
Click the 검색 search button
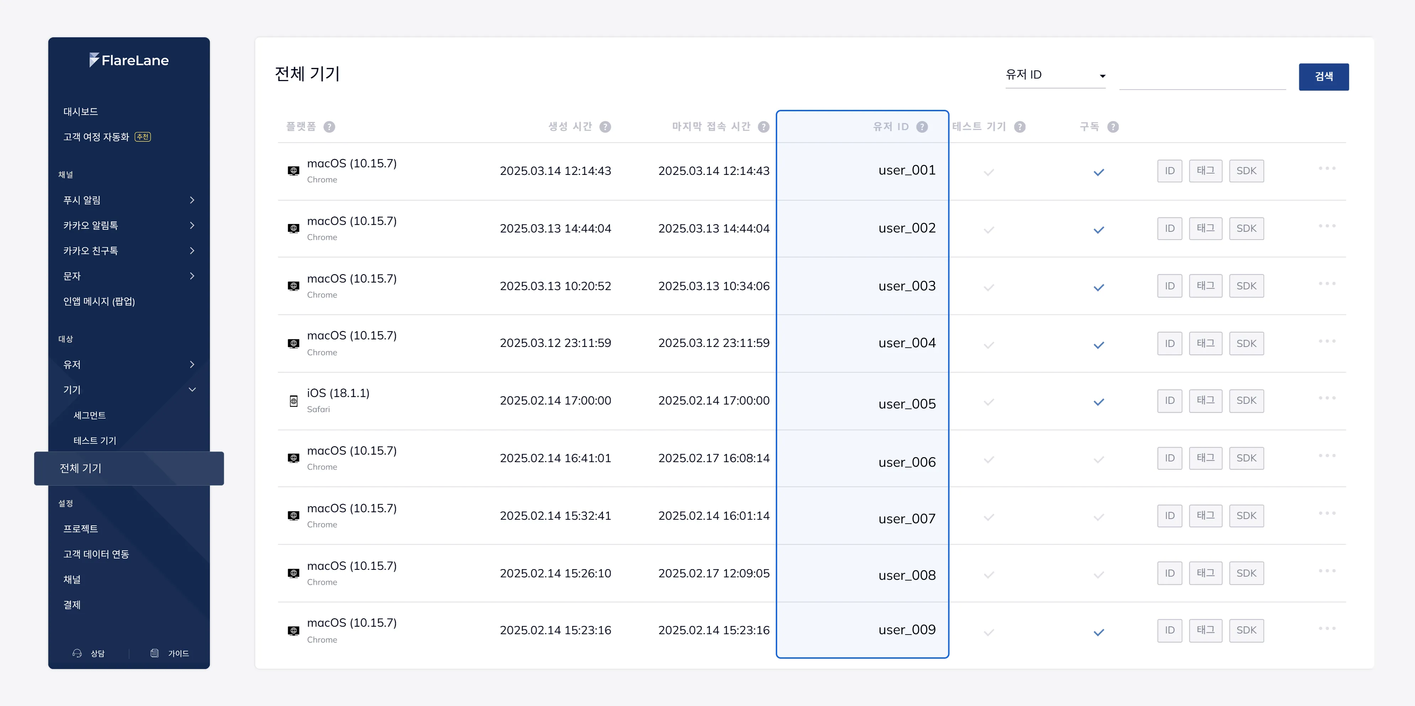click(x=1324, y=77)
